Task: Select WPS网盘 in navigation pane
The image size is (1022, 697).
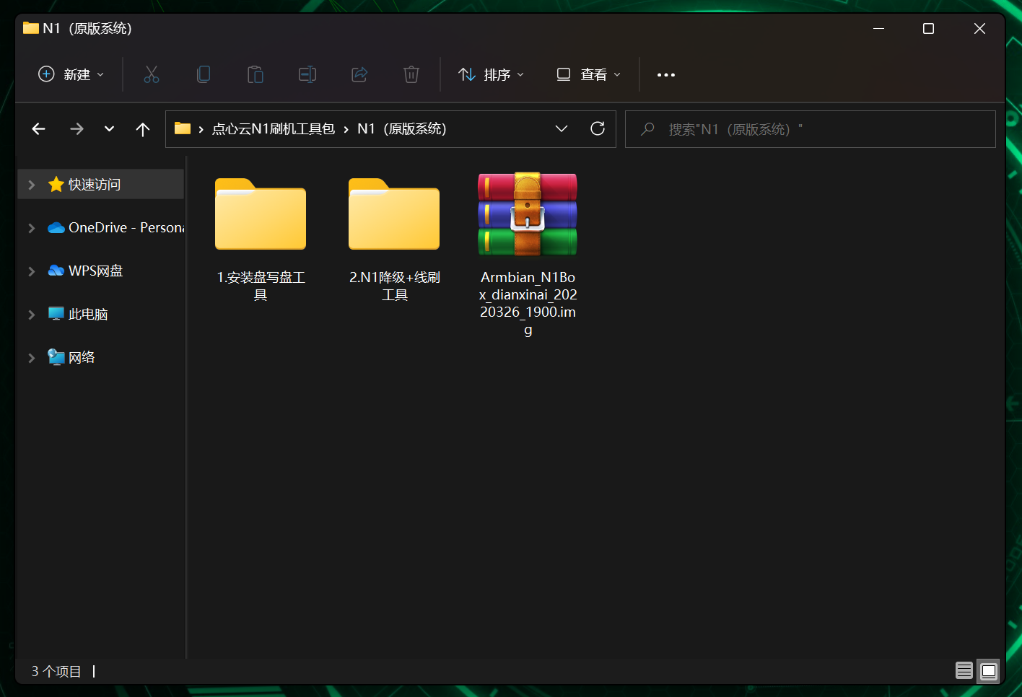Action: click(x=101, y=271)
